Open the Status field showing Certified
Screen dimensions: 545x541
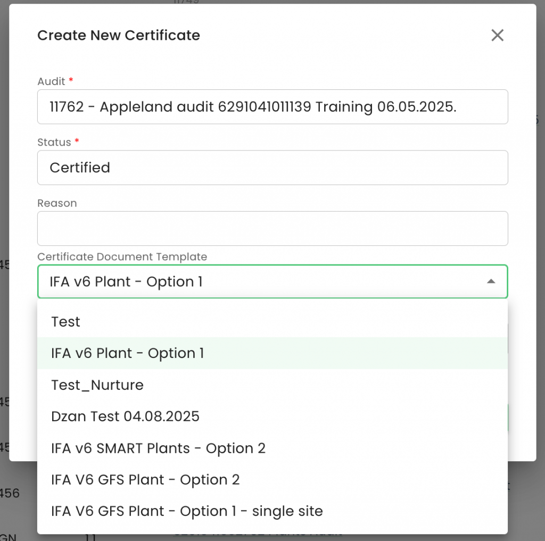[271, 168]
